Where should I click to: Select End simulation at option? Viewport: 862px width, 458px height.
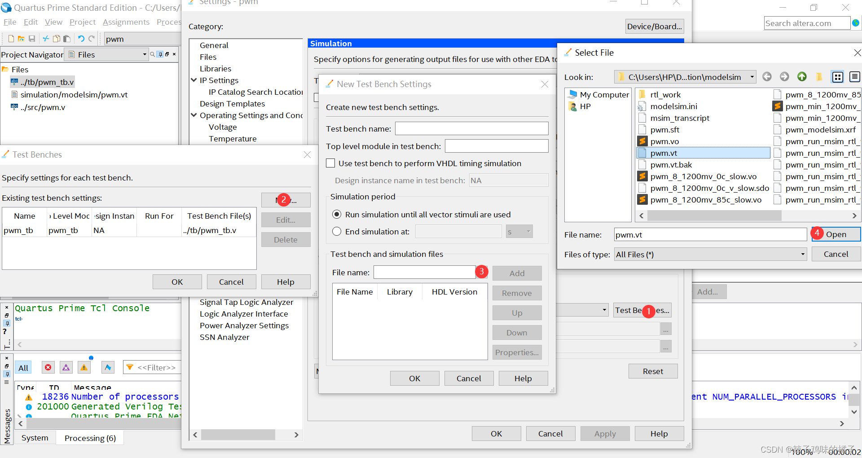pos(337,232)
